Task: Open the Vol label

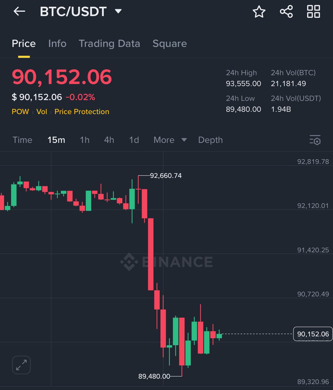Action: [x=42, y=111]
